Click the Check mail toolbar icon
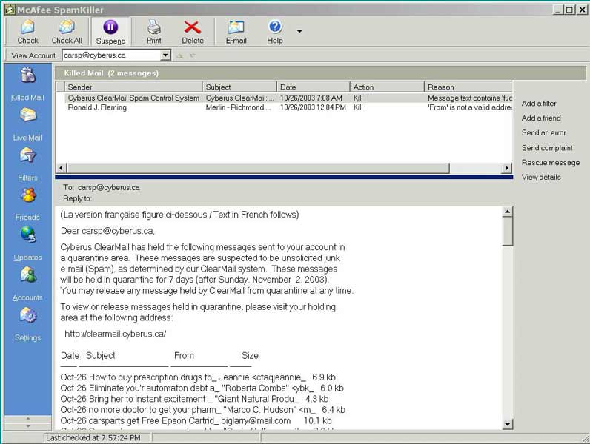This screenshot has width=590, height=444. pos(28,31)
